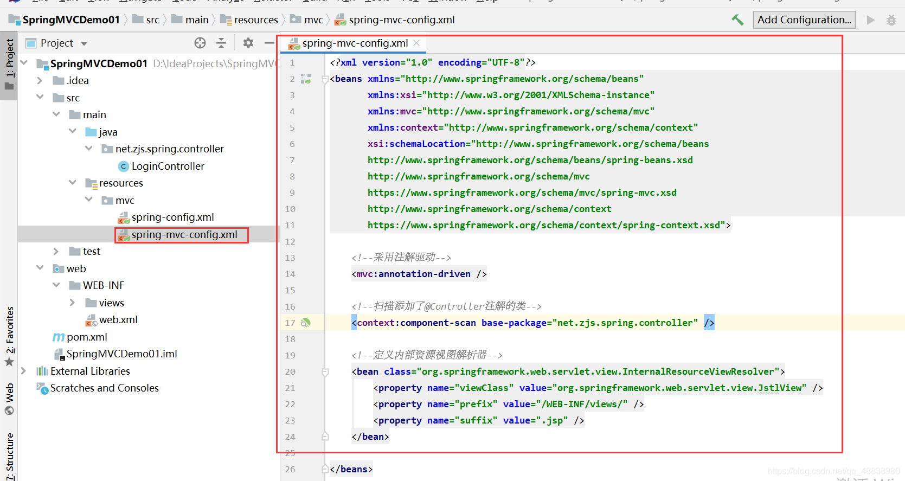Select web.xml in the project tree
This screenshot has height=481, width=905.
118,320
